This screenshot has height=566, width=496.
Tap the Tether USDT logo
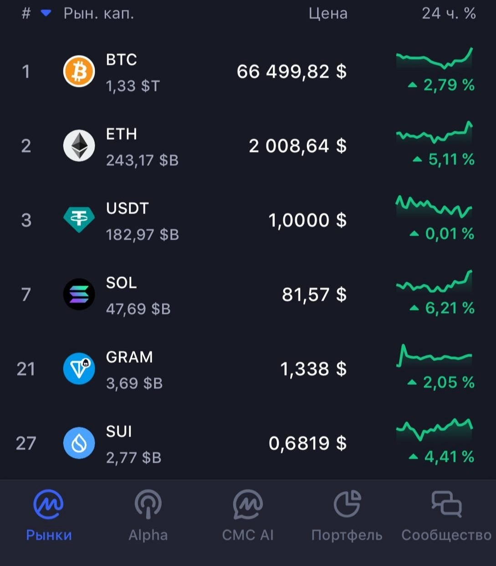(x=79, y=220)
